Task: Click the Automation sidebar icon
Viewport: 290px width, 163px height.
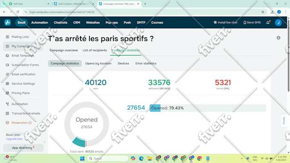Action: [7, 104]
